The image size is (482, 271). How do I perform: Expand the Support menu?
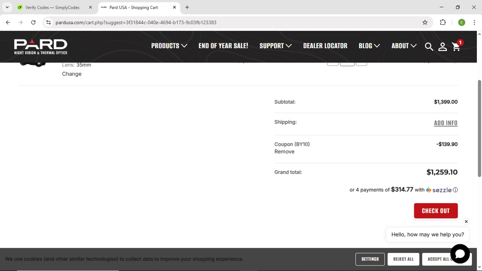[275, 46]
